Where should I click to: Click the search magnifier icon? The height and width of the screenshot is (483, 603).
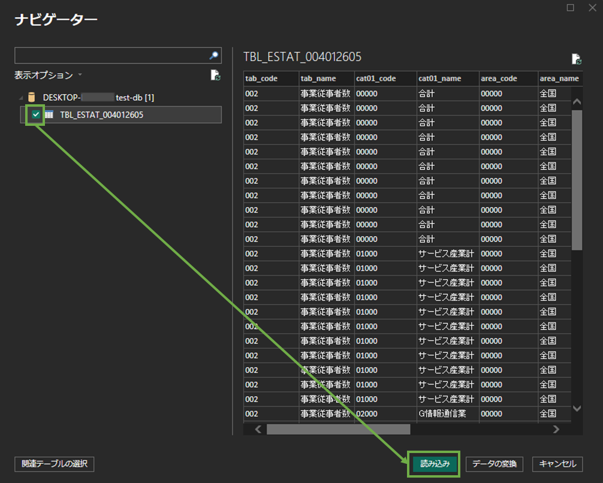tap(214, 55)
